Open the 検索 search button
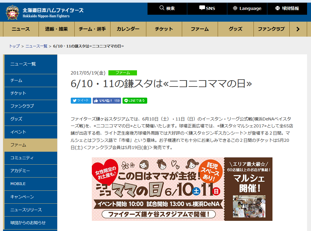311x231 pixels. (x=167, y=8)
